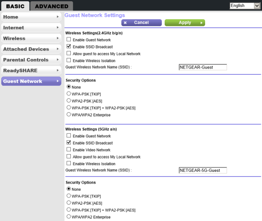Image resolution: width=262 pixels, height=221 pixels.
Task: Open the Internet menu
Action: coord(31,27)
